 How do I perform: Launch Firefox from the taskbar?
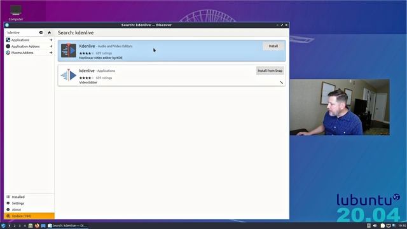tap(37, 226)
